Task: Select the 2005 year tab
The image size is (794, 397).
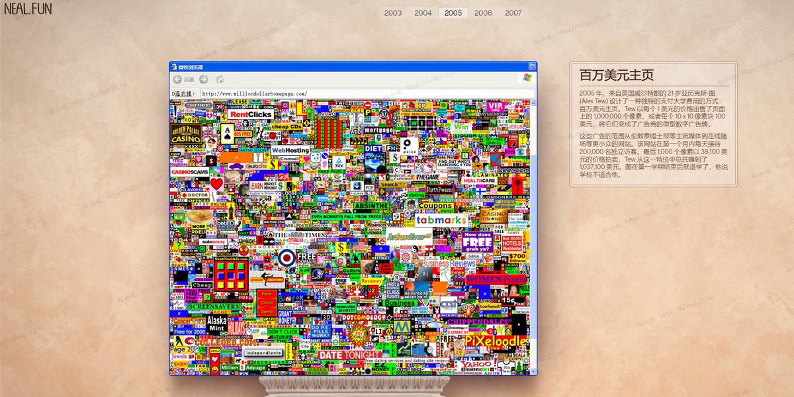Action: coord(453,13)
